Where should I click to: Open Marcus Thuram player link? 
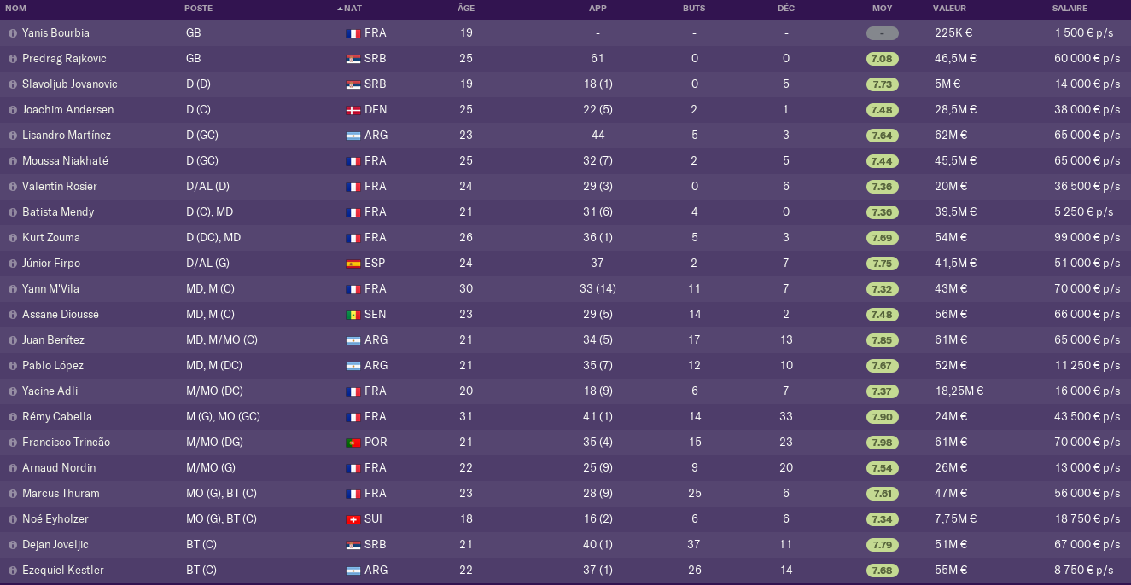tap(61, 494)
